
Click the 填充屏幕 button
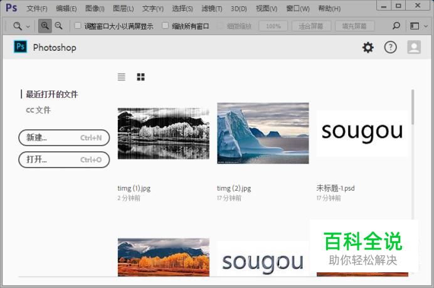point(354,26)
